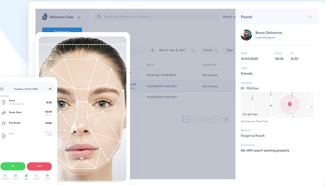This screenshot has height=185, width=325.
Task: Go to pagination page 3
Action: (201, 119)
